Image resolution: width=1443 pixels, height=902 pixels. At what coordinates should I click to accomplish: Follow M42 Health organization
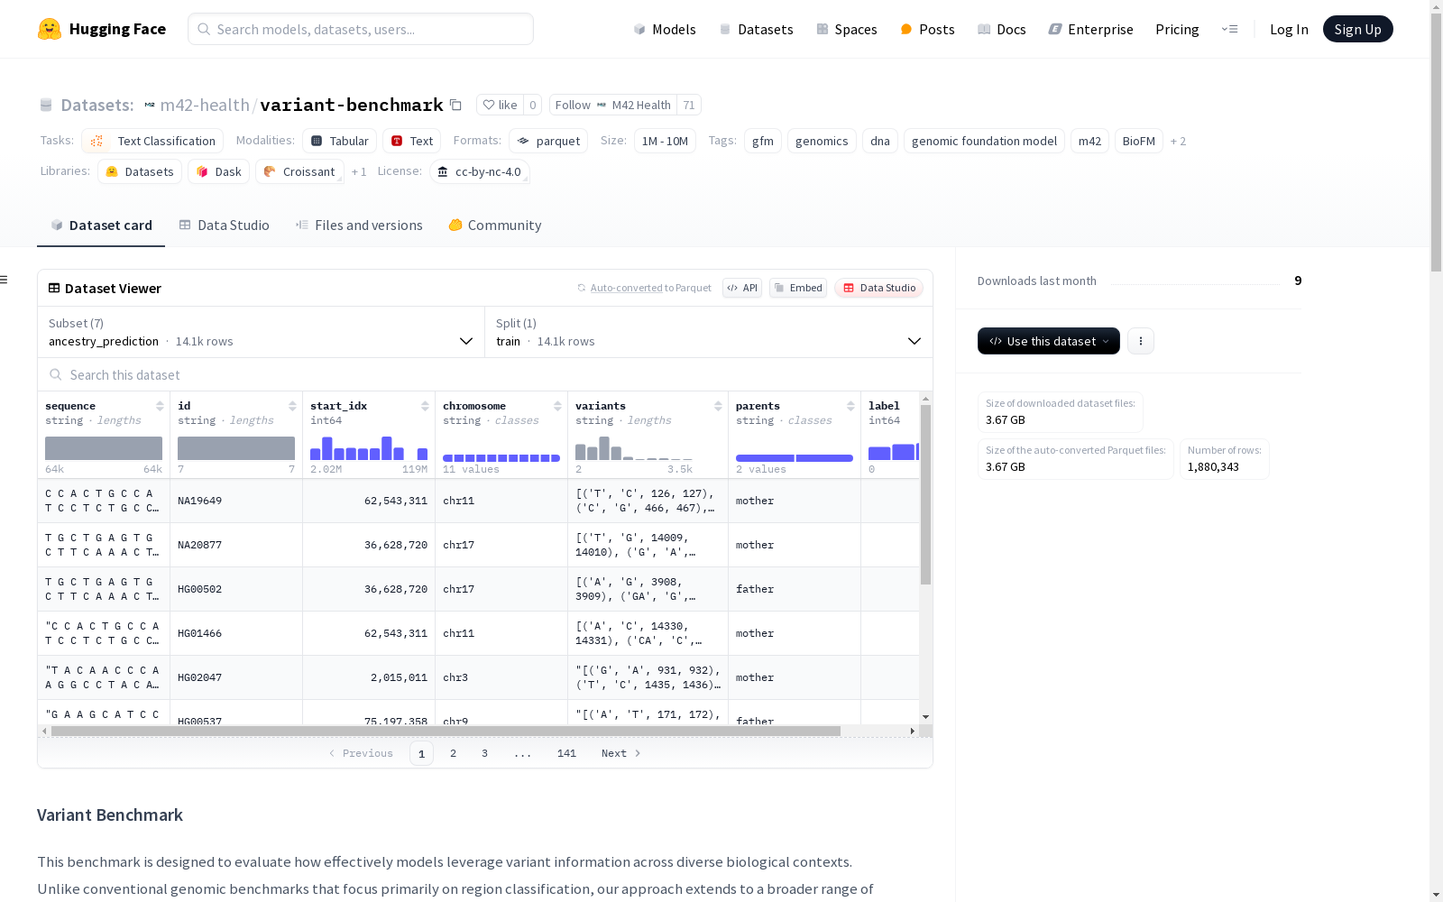point(613,105)
